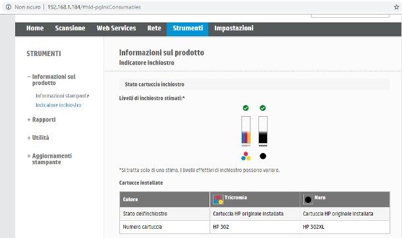Open the Home tab
This screenshot has height=238, width=402.
tap(35, 28)
